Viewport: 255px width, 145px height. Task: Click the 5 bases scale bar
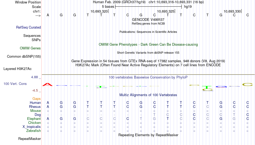pos(148,7)
